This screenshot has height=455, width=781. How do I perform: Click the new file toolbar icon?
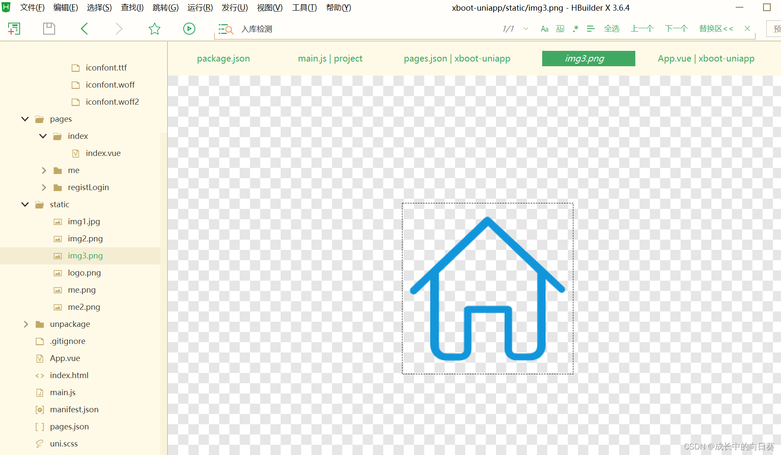coord(14,29)
